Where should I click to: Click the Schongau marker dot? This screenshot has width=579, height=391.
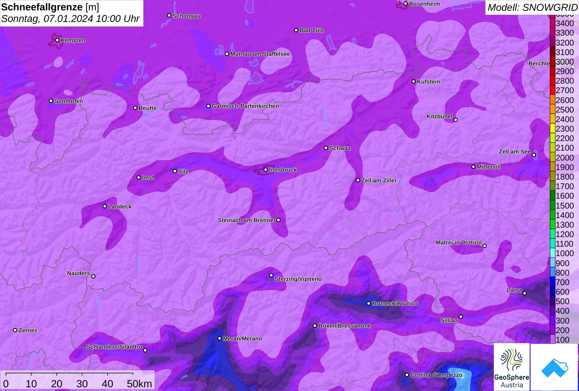169,15
